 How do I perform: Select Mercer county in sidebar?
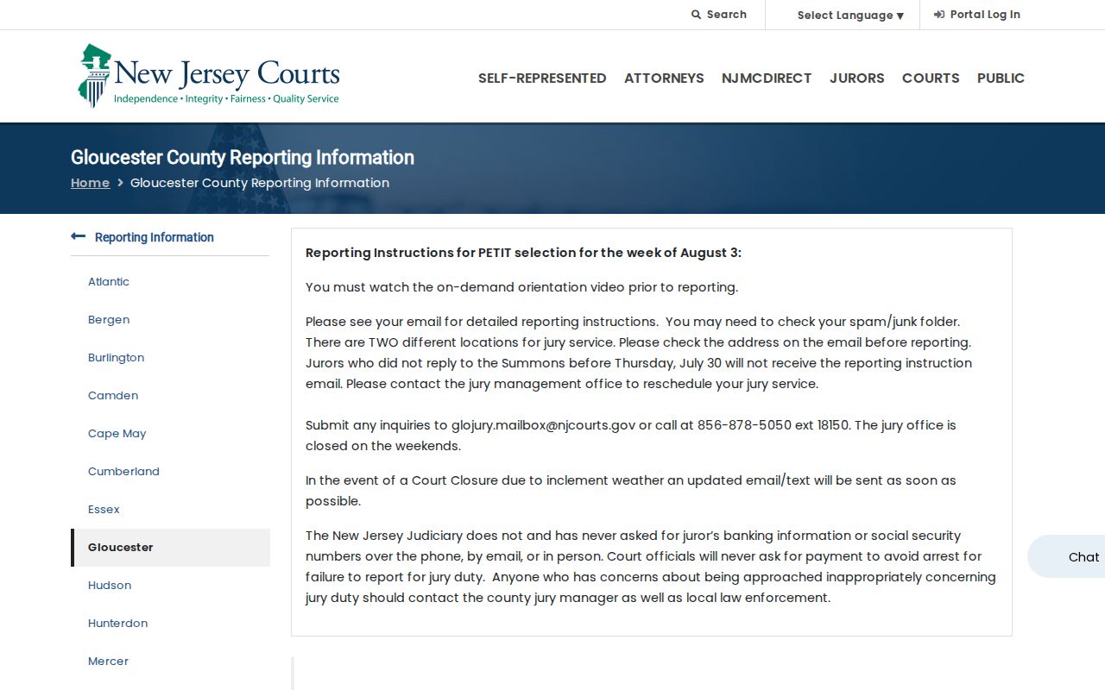tap(108, 662)
